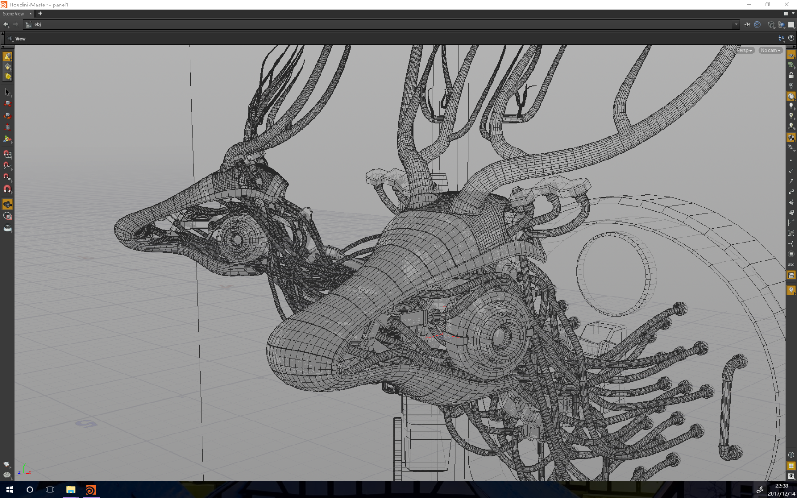
Task: Go forward in network path
Action: click(16, 24)
